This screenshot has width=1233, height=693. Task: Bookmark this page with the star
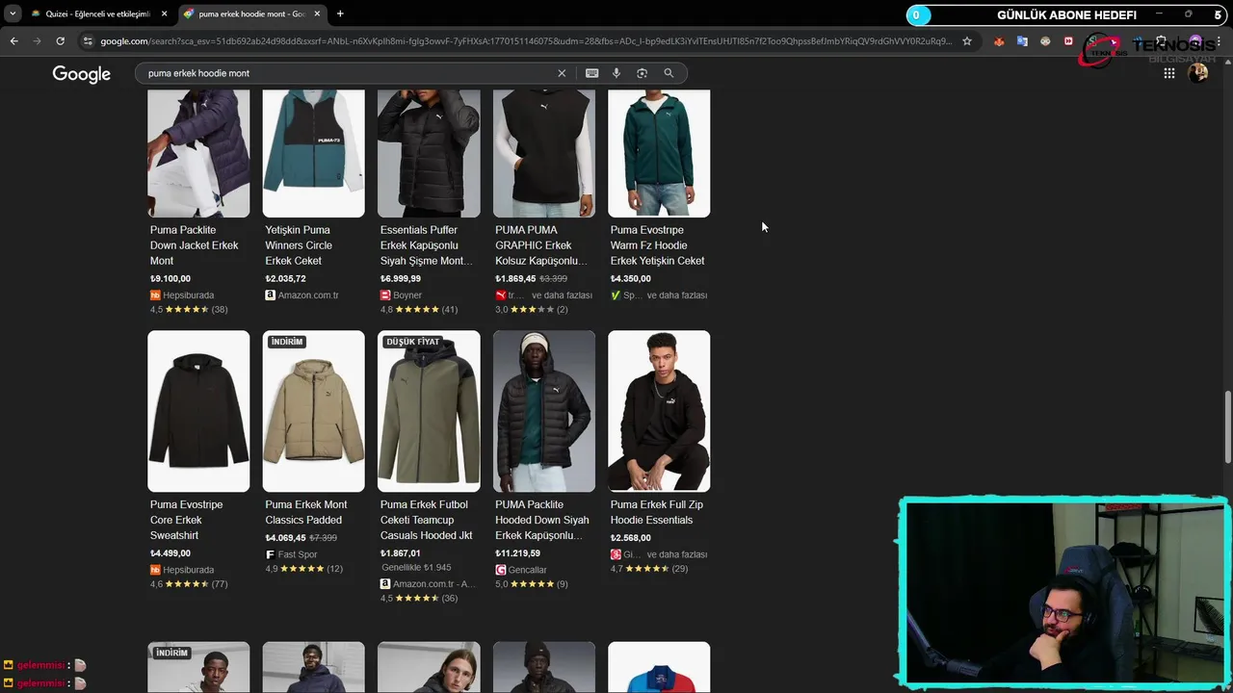click(967, 41)
